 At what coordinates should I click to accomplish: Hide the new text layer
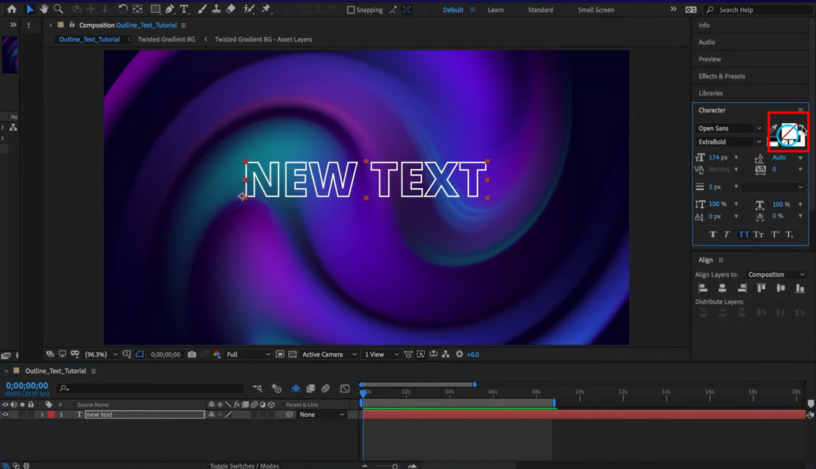pyautogui.click(x=6, y=414)
